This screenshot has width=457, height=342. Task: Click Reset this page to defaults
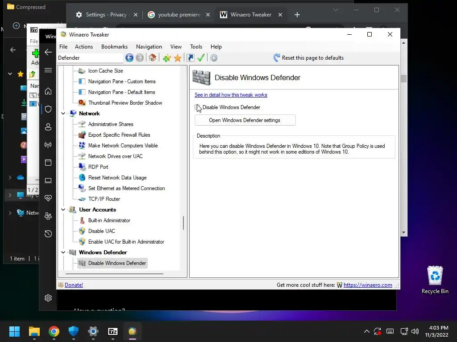pos(308,58)
